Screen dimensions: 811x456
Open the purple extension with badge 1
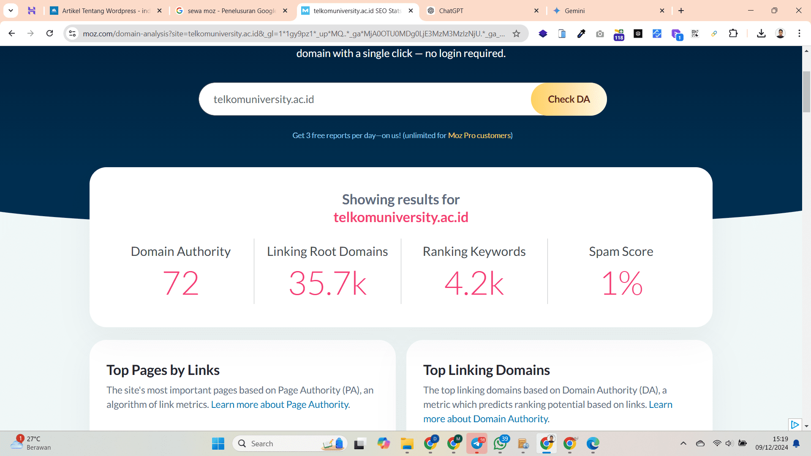(x=677, y=34)
